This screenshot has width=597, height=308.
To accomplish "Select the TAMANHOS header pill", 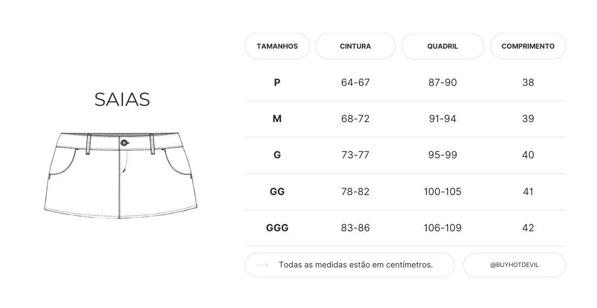I will tap(277, 46).
